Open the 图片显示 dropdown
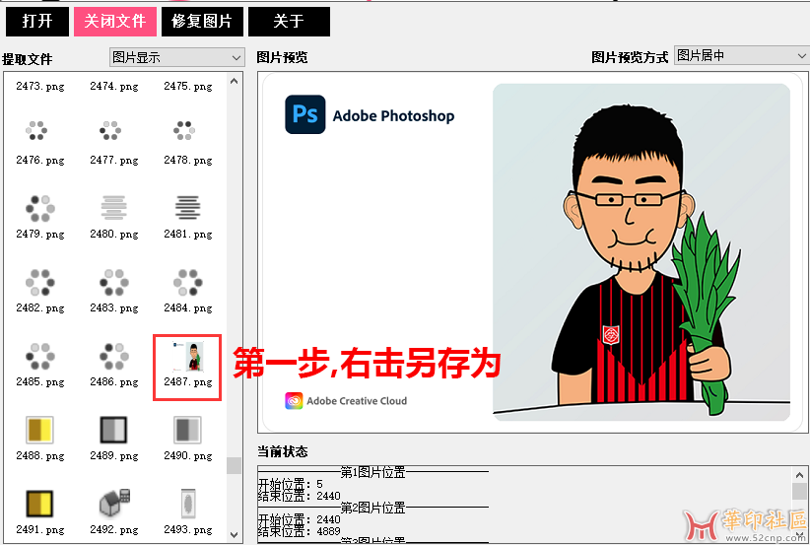The image size is (810, 545). 176,57
